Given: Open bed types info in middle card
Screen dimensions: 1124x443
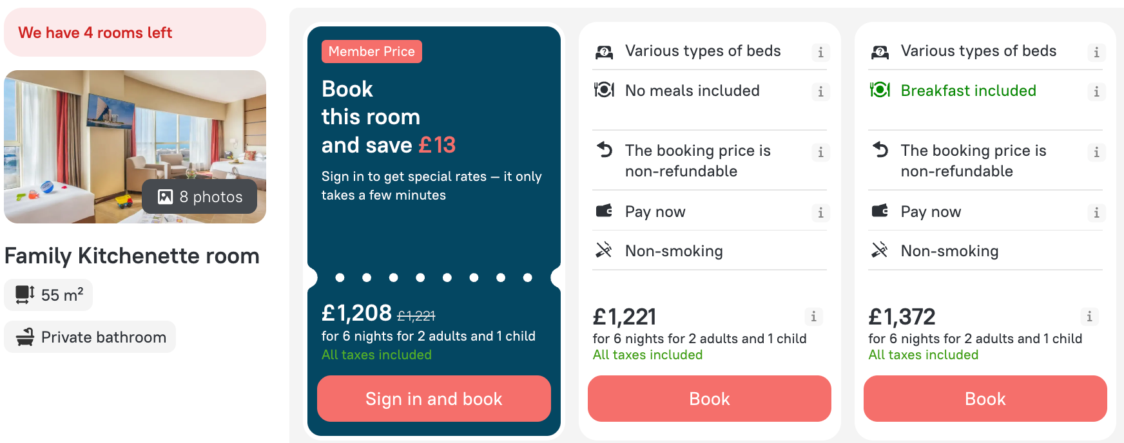Looking at the screenshot, I should 820,52.
